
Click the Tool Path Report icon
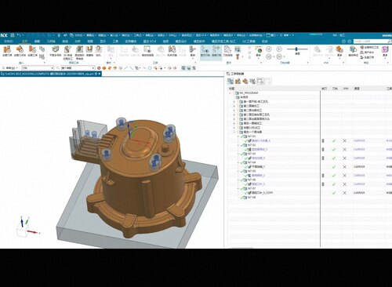[x=227, y=51]
